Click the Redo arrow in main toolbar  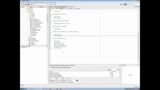coord(34,4)
